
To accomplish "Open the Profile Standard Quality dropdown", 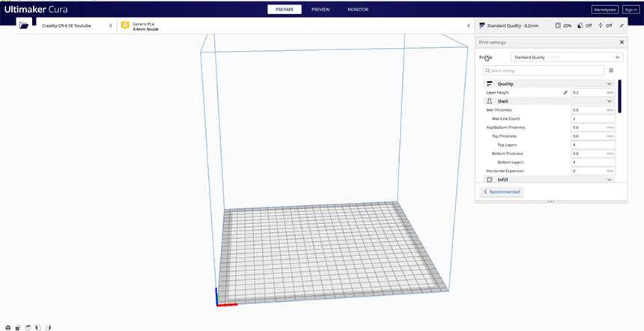I will coord(567,58).
